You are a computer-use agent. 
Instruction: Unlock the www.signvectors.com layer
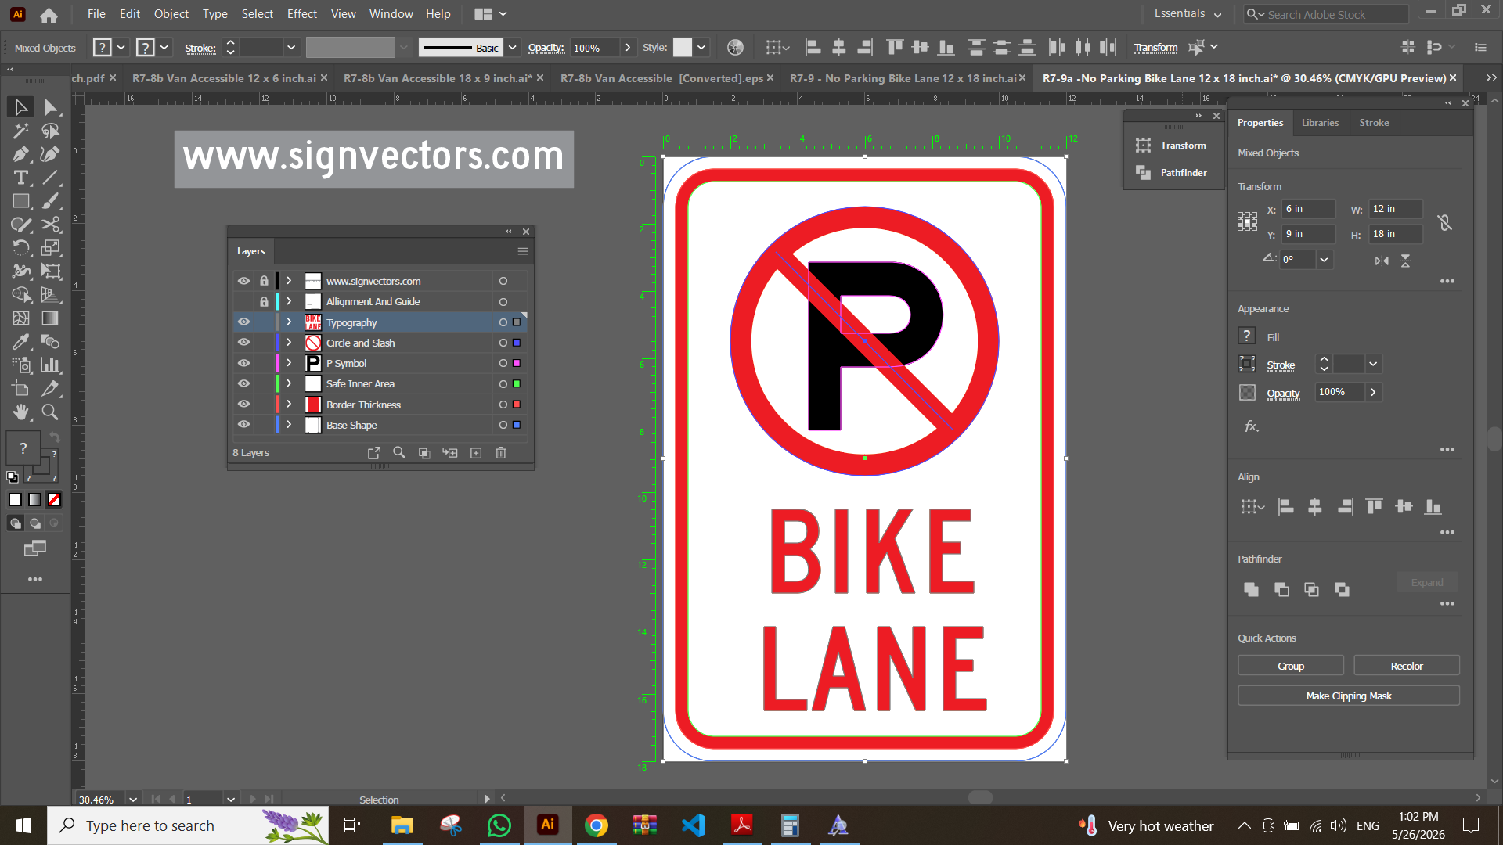(x=265, y=281)
